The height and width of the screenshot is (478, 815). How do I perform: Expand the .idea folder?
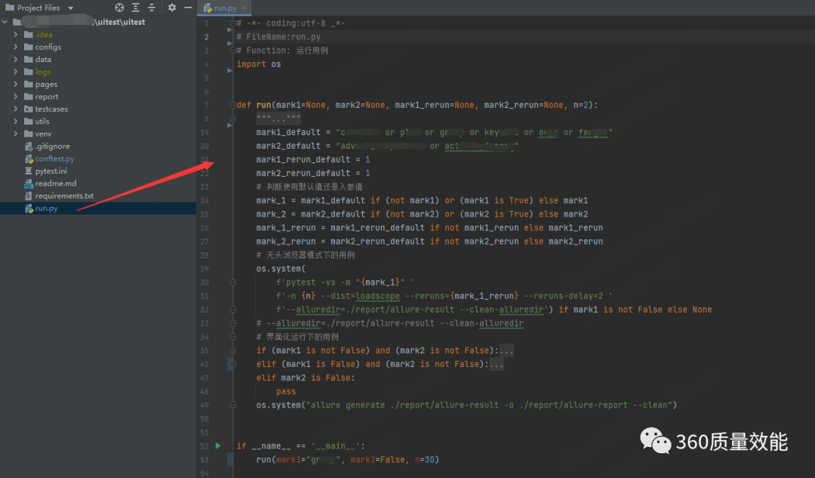point(16,34)
